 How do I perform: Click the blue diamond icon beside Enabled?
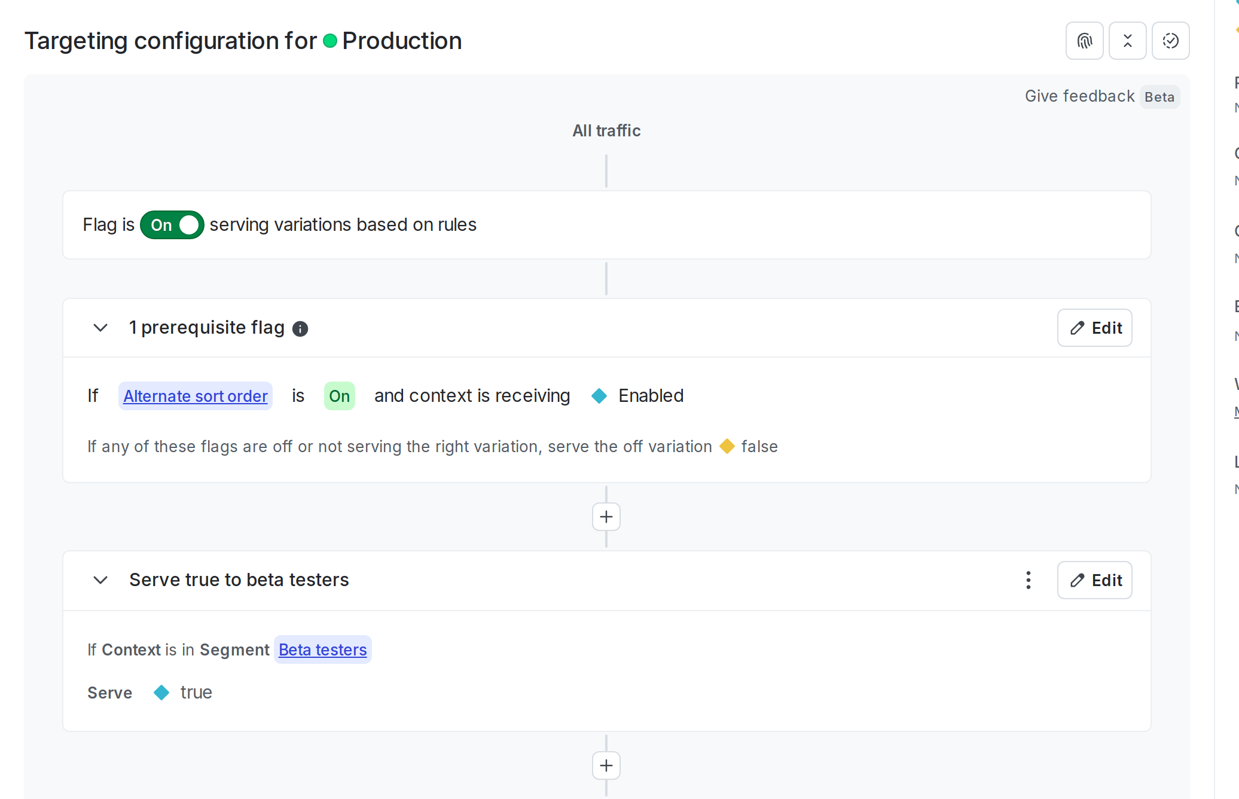click(x=599, y=396)
